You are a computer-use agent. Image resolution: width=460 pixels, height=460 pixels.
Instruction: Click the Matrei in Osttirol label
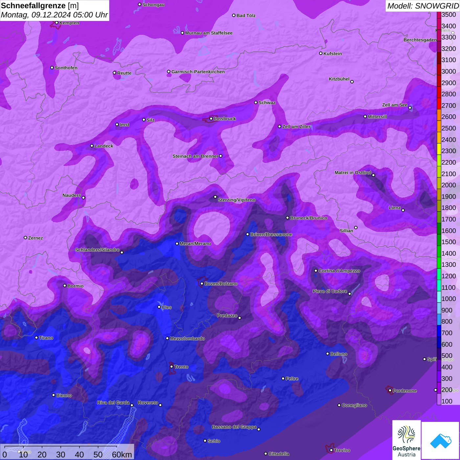(x=353, y=172)
